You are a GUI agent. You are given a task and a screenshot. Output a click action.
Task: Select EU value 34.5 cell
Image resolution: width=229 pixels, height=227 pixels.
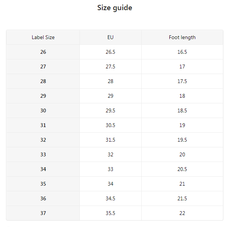point(110,198)
